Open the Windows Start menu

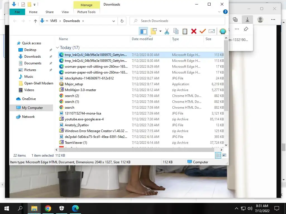(7, 208)
